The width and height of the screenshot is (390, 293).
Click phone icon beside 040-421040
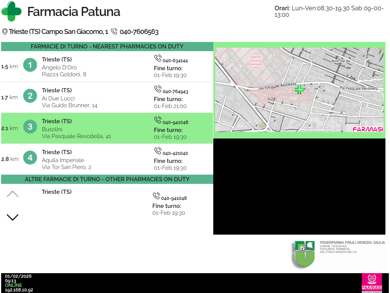pyautogui.click(x=158, y=151)
